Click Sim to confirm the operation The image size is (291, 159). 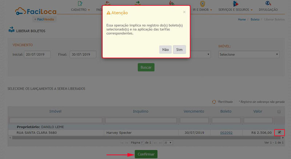click(179, 49)
